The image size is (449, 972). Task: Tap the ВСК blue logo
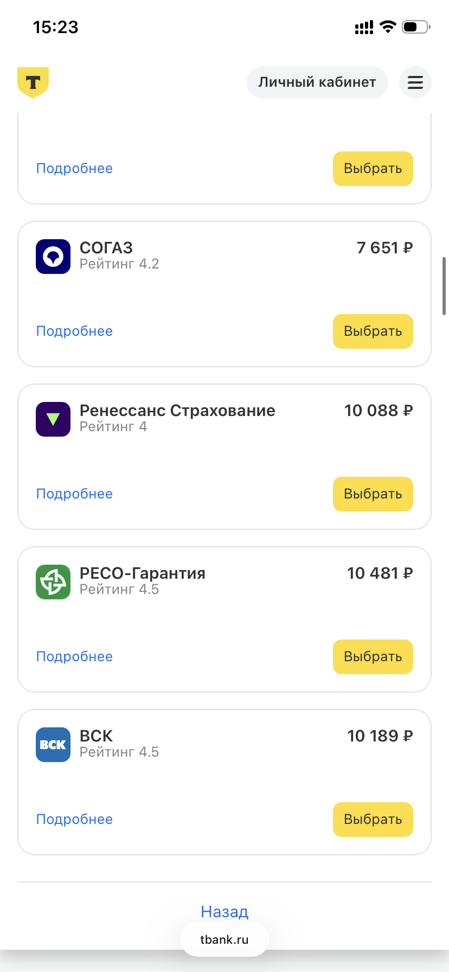point(53,745)
